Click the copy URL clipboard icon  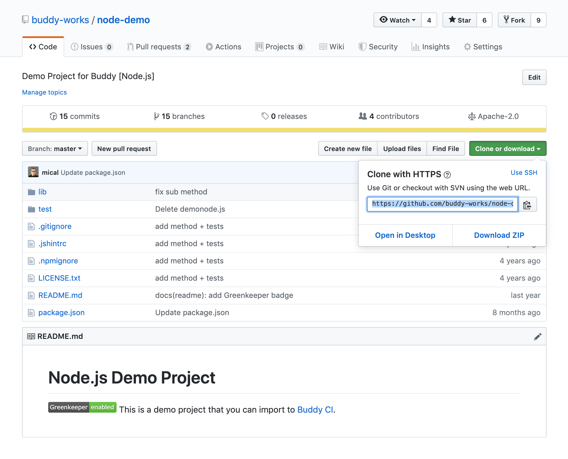527,205
